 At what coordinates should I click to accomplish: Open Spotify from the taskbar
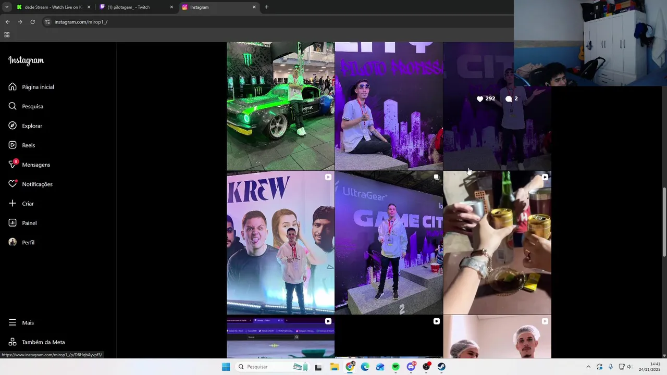point(396,367)
